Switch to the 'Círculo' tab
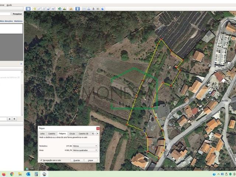Screen dimensions: 236x177 coord(72,133)
